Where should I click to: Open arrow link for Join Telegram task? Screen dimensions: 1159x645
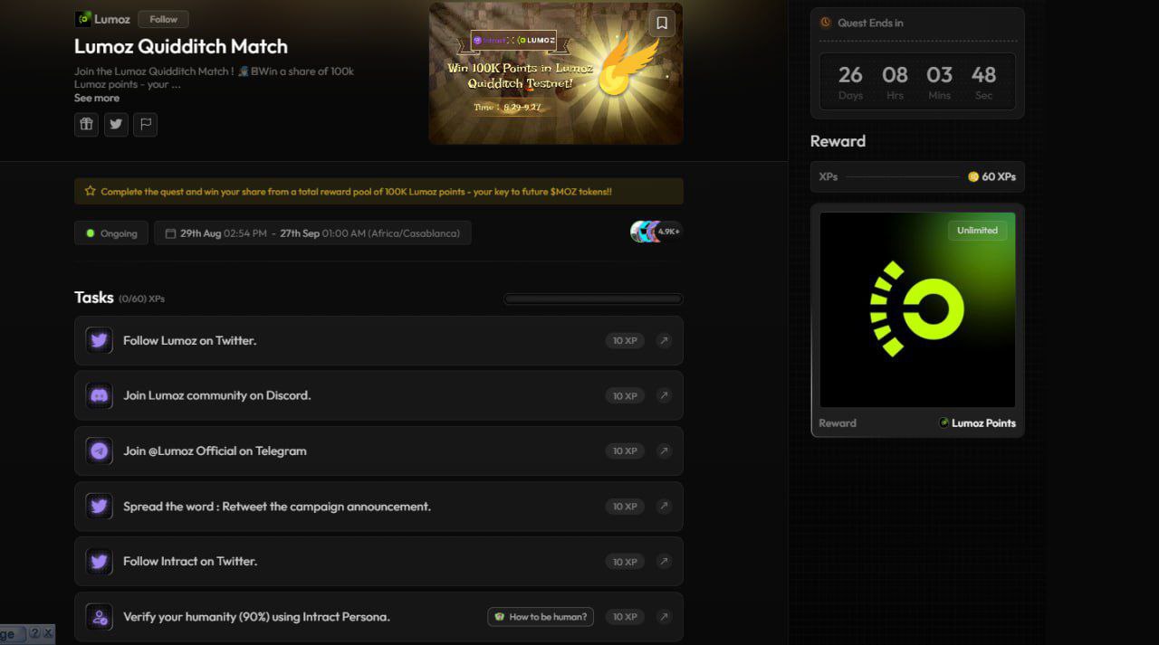[664, 451]
